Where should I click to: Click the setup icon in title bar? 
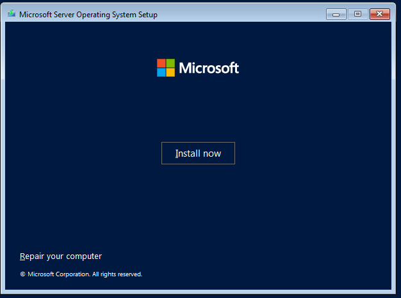tap(12, 13)
